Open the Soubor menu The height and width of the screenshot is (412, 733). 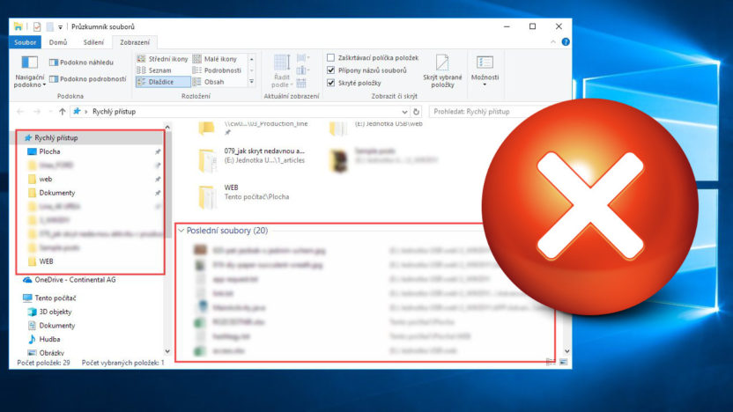click(x=26, y=42)
